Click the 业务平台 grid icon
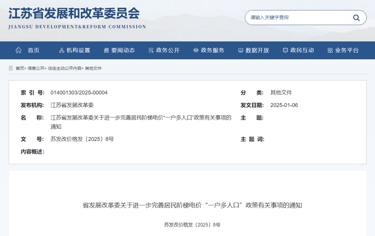 pos(330,50)
